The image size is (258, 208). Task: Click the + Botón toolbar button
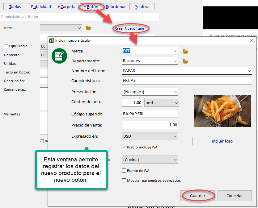[x=91, y=6]
